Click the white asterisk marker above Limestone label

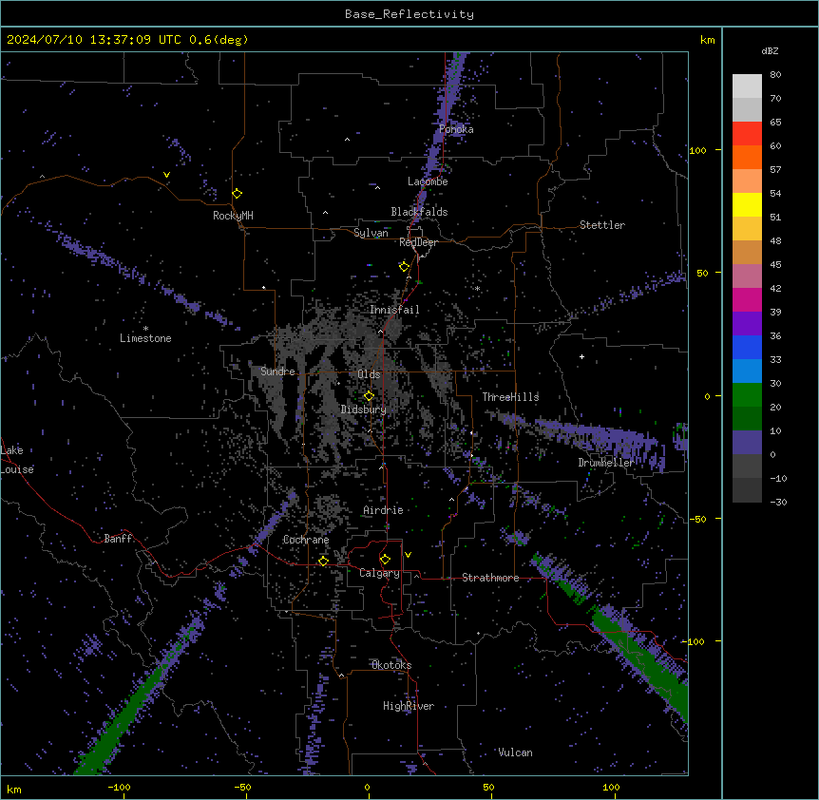[145, 329]
